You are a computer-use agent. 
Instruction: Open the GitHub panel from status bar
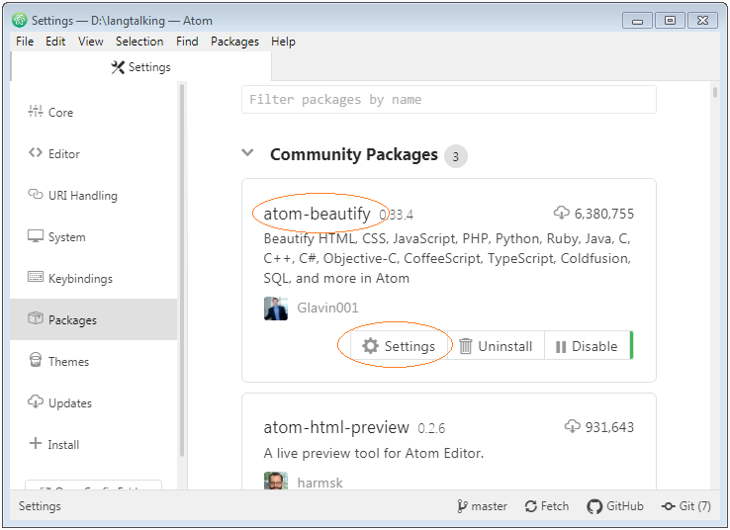coord(615,506)
